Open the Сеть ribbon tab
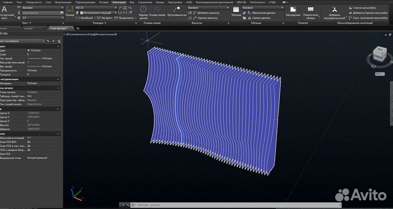Image resolution: width=393 pixels, height=209 pixels. (48, 2)
